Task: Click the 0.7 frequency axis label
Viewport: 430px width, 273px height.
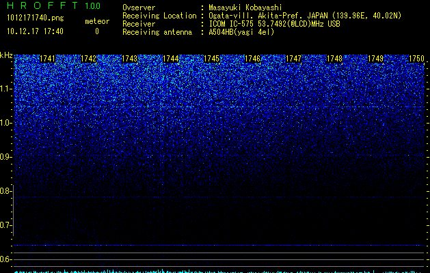Action: coord(5,225)
